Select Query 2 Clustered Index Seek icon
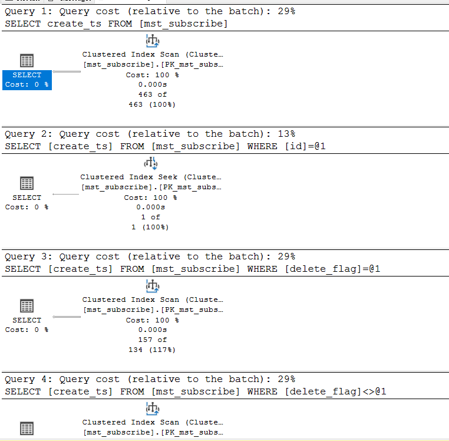 [x=151, y=164]
